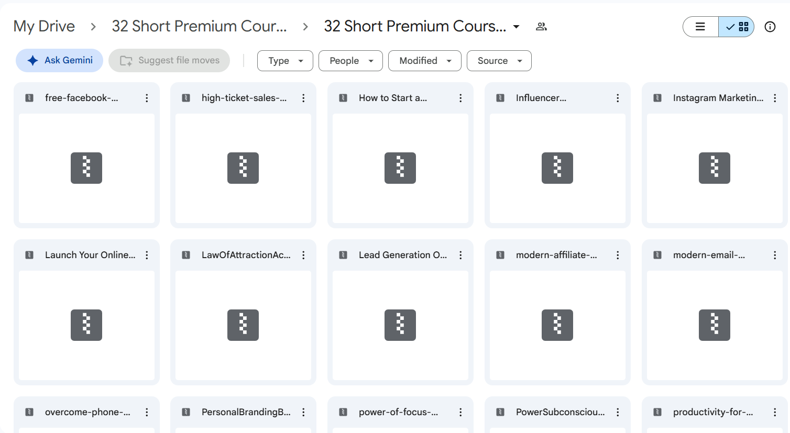Open more actions for productivity-for file
This screenshot has height=433, width=790.
pos(775,412)
